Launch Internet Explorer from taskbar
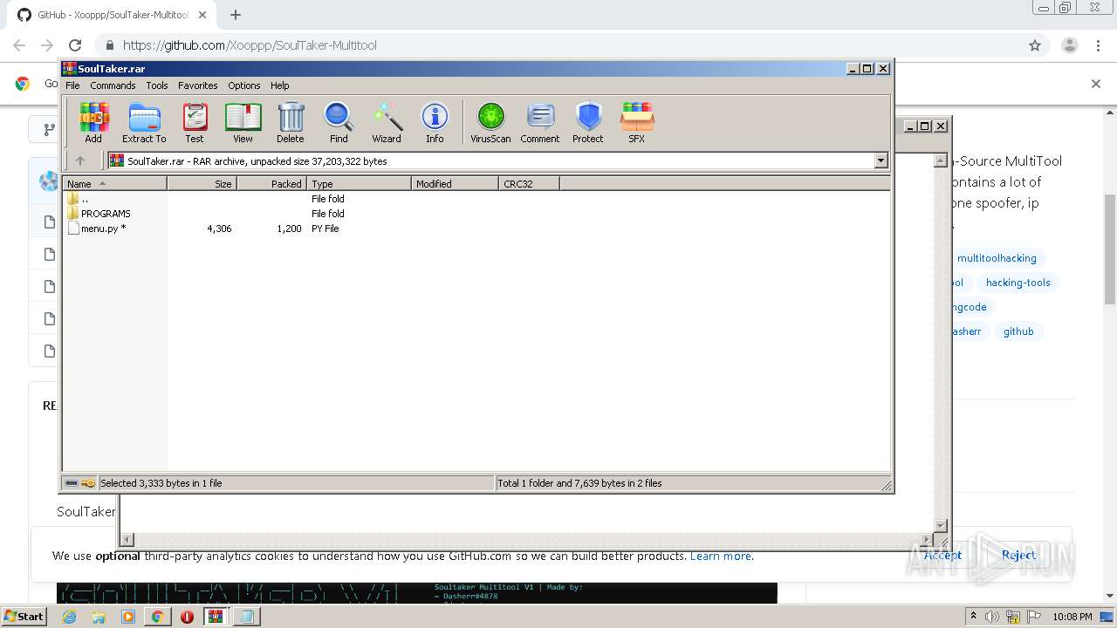The height and width of the screenshot is (628, 1117). 70,617
